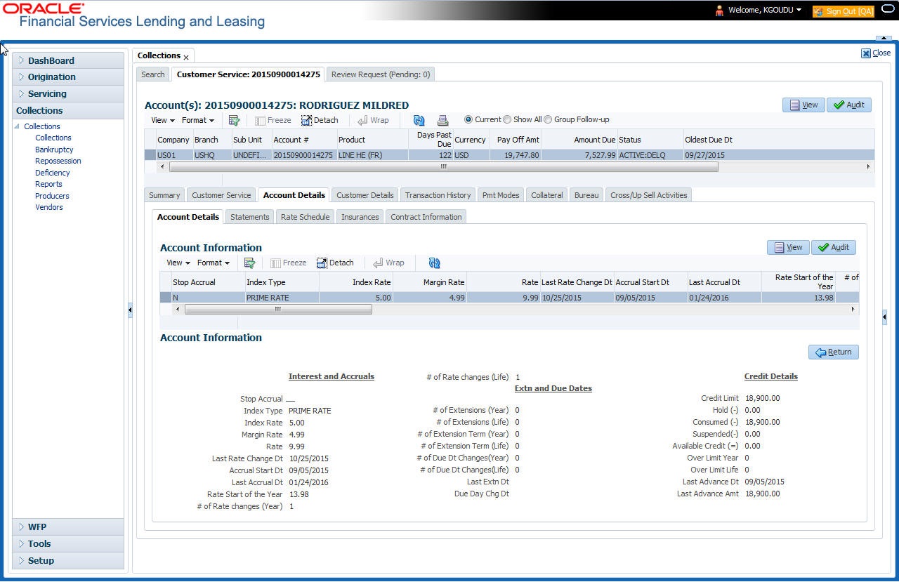The image size is (899, 582).
Task: Open Repossession in the Collections tree
Action: point(58,161)
